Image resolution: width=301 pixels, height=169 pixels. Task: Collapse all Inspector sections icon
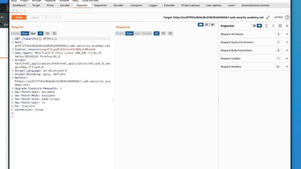pos(273,26)
